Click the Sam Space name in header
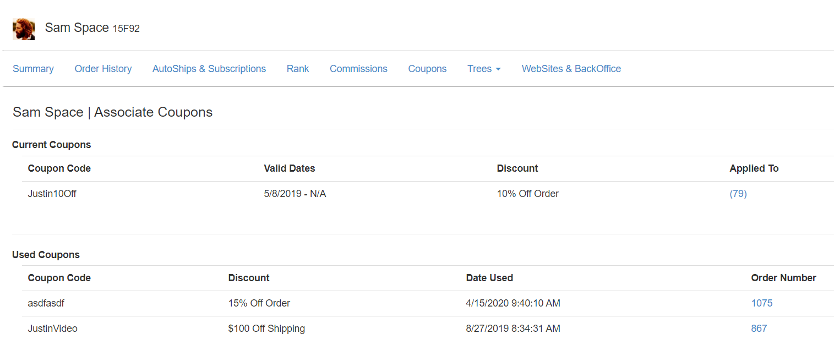Image resolution: width=834 pixels, height=361 pixels. point(77,28)
